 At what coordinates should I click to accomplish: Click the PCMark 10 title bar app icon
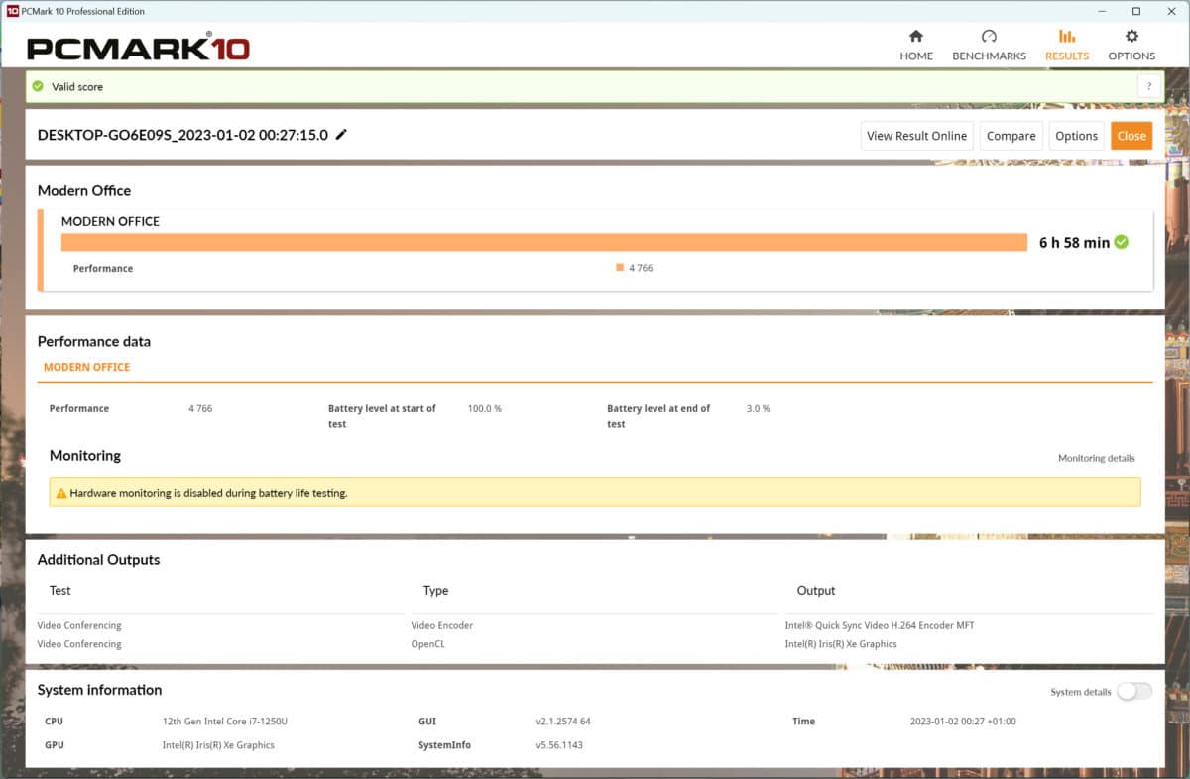12,11
